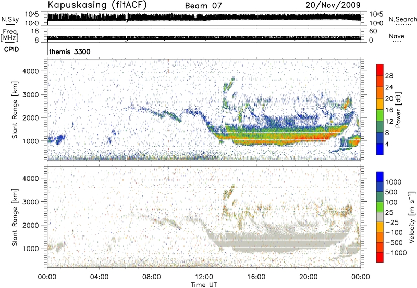Click '3000' on the velocity panel range axis
The image size is (417, 288).
tap(30, 202)
